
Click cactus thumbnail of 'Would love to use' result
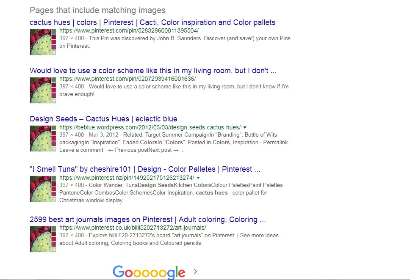coord(43,90)
